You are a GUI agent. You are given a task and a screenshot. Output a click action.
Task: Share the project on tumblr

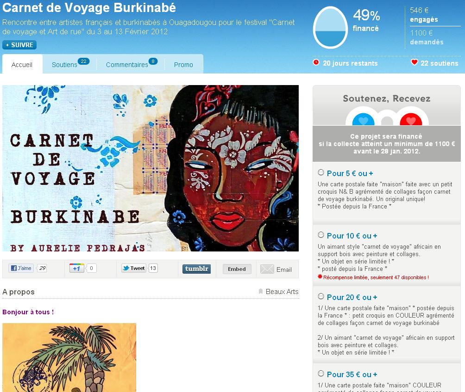pos(196,269)
